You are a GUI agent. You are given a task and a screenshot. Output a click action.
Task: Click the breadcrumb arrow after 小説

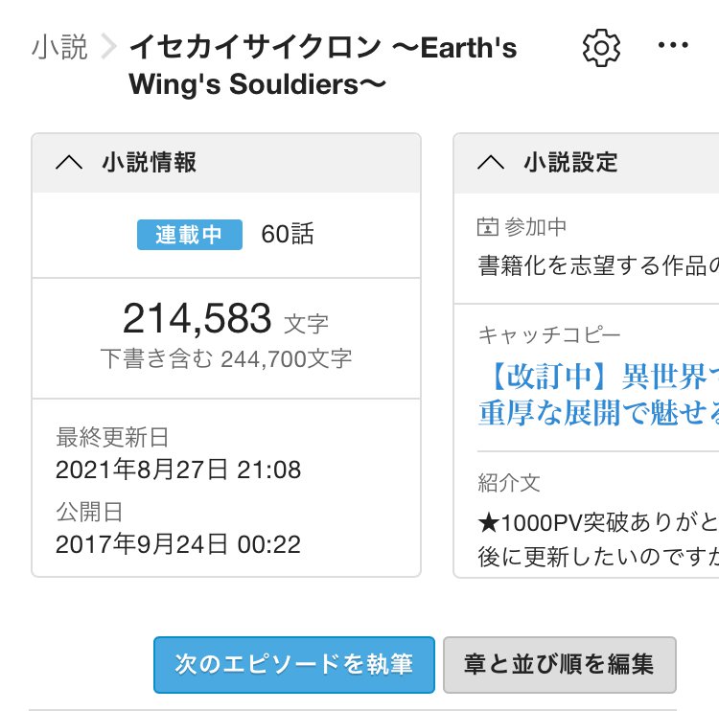(108, 47)
